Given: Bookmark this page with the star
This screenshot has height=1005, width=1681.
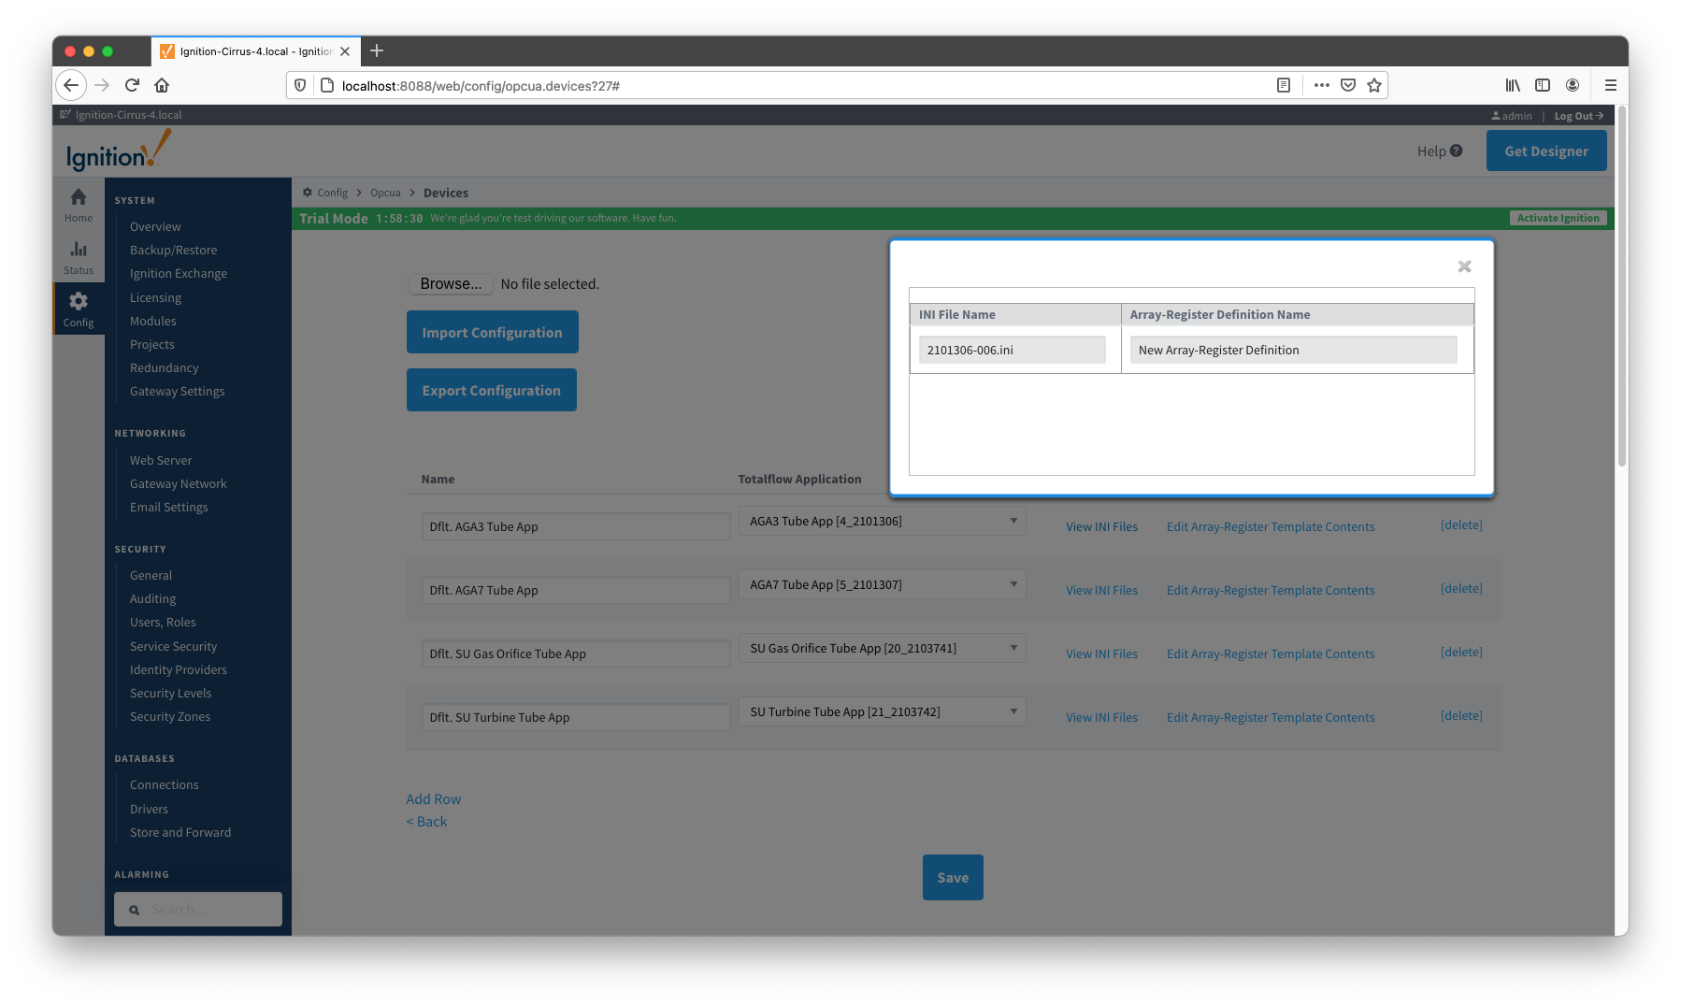Looking at the screenshot, I should (x=1374, y=85).
